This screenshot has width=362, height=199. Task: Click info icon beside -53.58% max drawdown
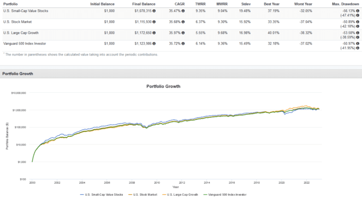358,33
